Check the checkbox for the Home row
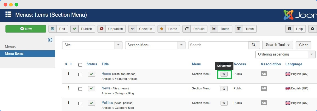The height and width of the screenshot is (111, 317). click(x=80, y=74)
